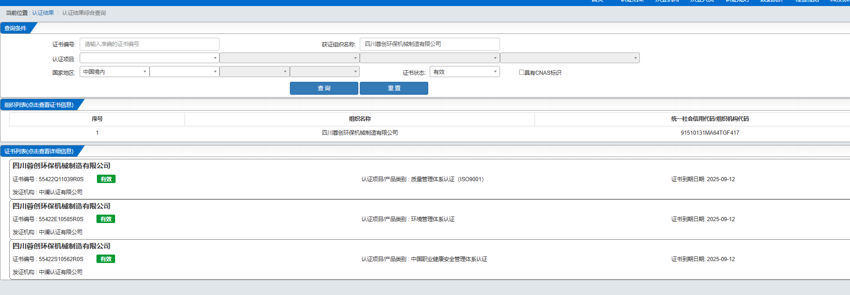The height and width of the screenshot is (295, 850).
Task: Open the 认证项目 first dropdown
Action: [150, 58]
